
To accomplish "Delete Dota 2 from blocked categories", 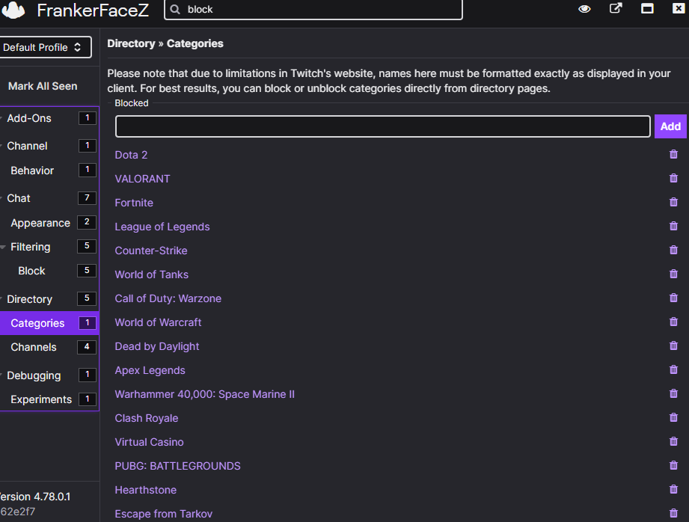I will [673, 155].
